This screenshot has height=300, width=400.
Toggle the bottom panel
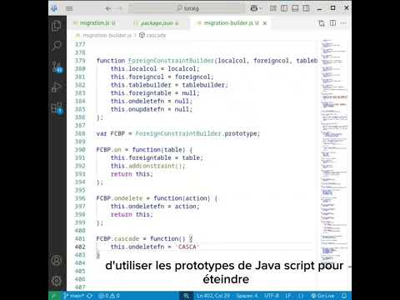click(x=295, y=8)
